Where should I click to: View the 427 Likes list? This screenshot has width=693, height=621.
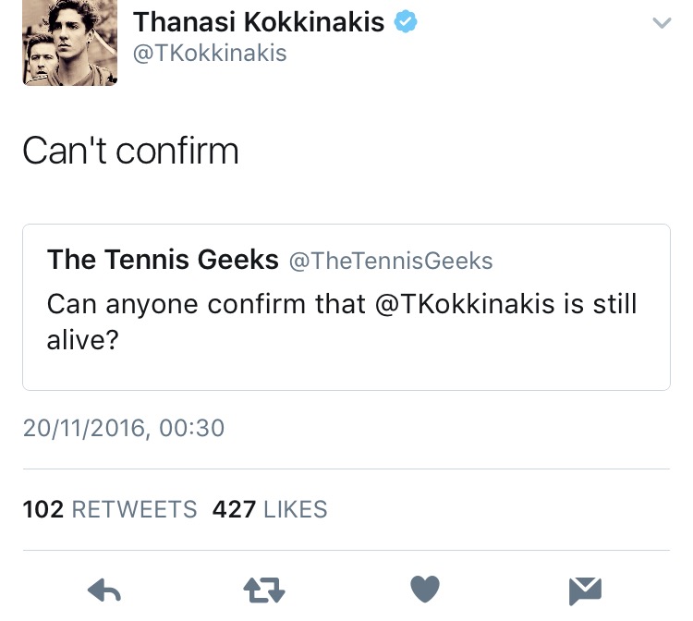269,509
